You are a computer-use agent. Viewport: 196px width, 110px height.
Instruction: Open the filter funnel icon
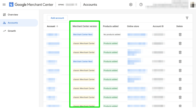pos(187,18)
